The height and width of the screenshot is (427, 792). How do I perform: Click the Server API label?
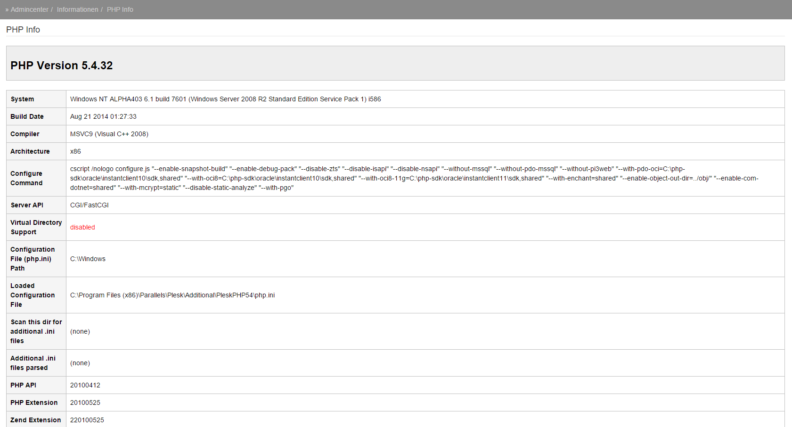pos(27,205)
